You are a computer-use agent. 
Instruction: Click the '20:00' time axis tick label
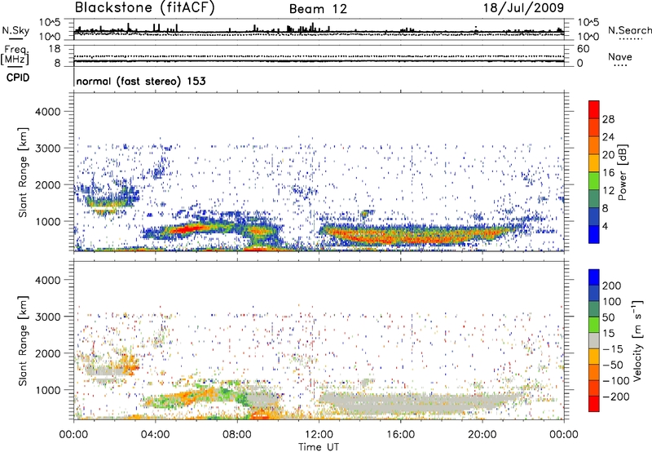482,435
